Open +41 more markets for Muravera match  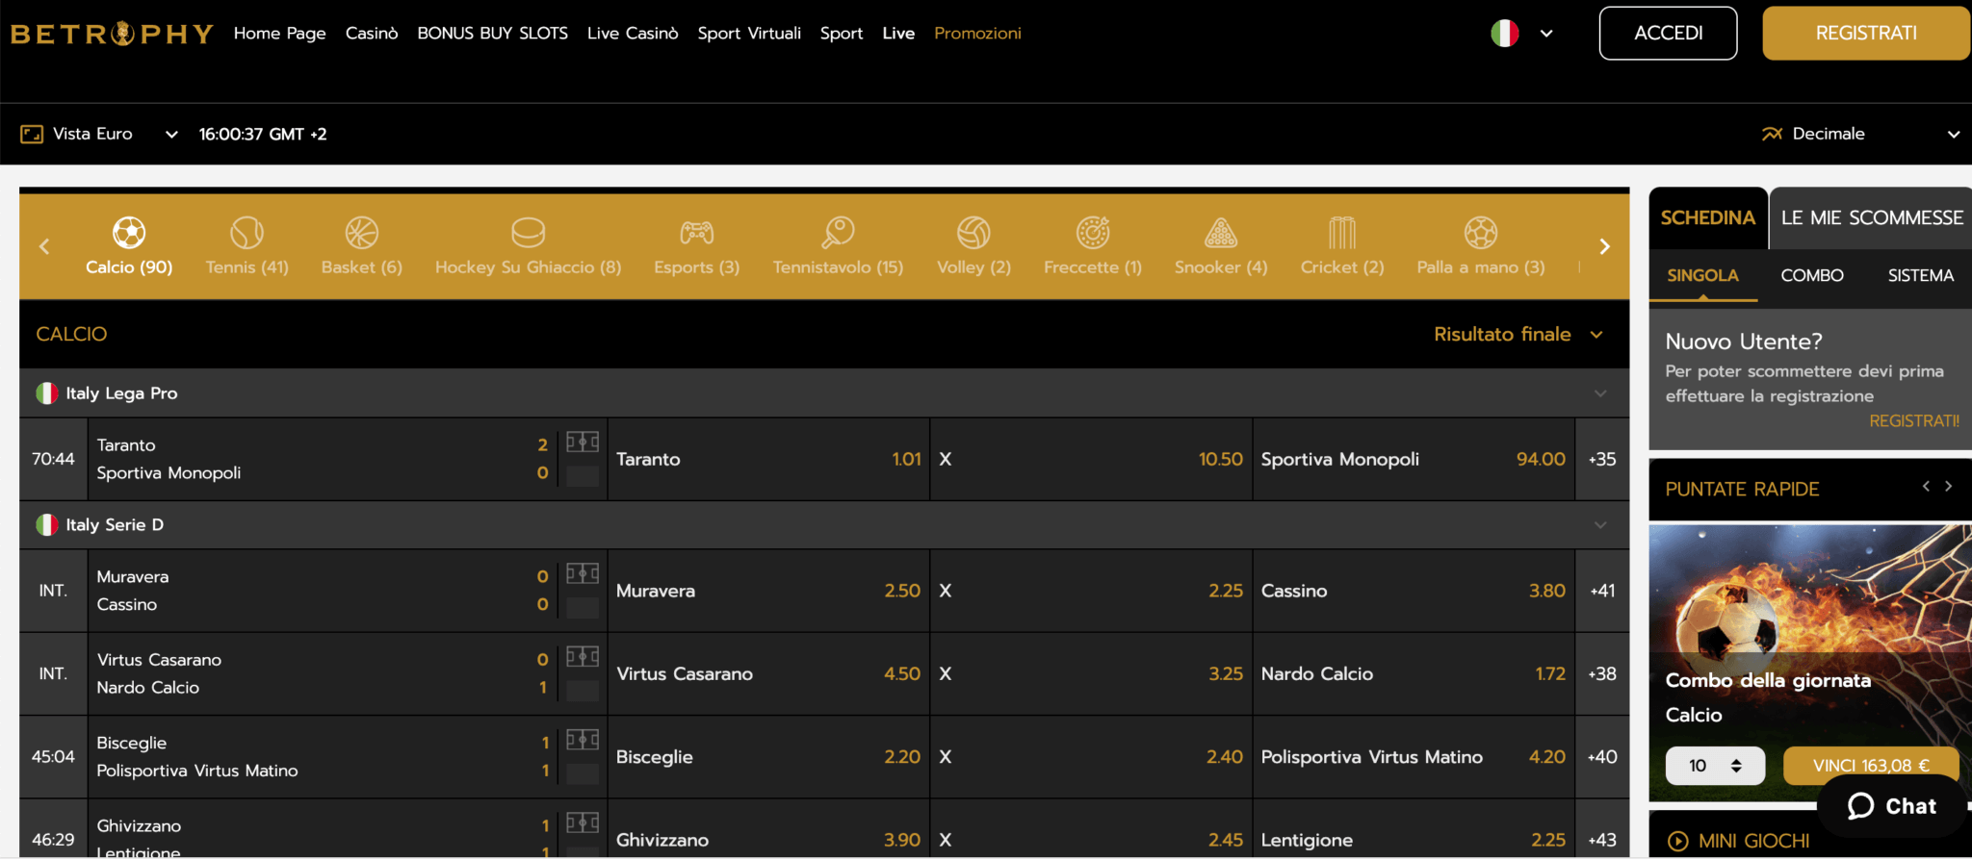1602,591
